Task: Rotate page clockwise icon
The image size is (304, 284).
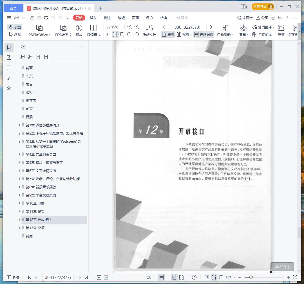Action: tap(129, 35)
